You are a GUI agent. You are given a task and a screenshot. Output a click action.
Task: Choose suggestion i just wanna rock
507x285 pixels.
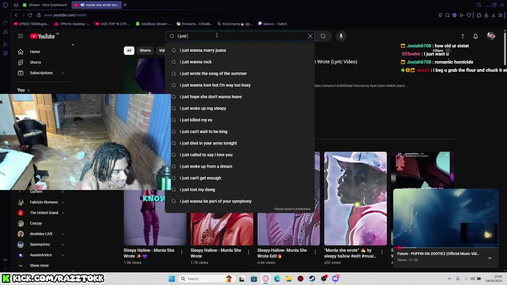[240, 62]
